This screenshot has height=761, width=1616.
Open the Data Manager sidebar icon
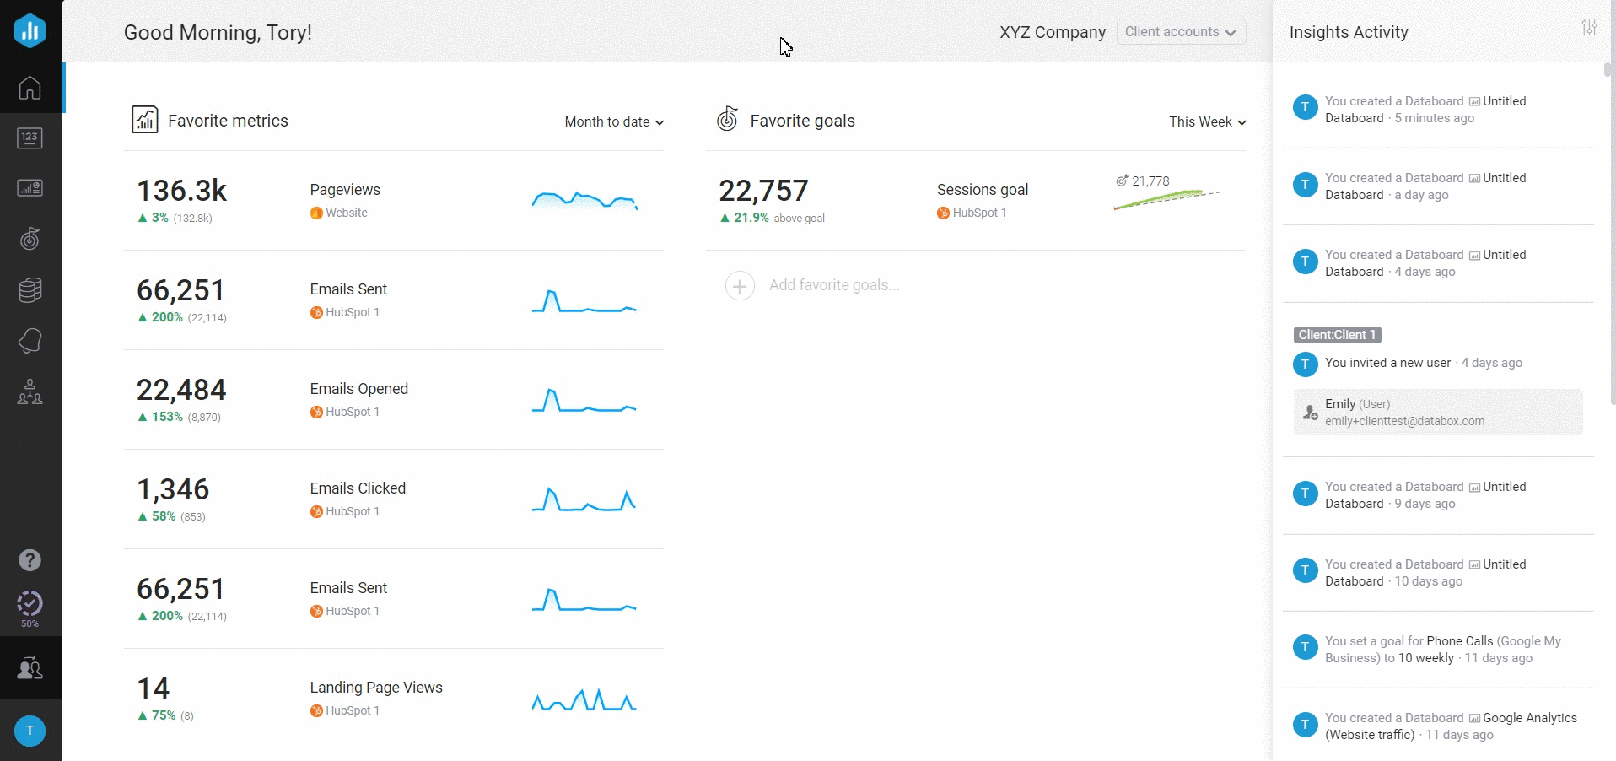point(30,290)
